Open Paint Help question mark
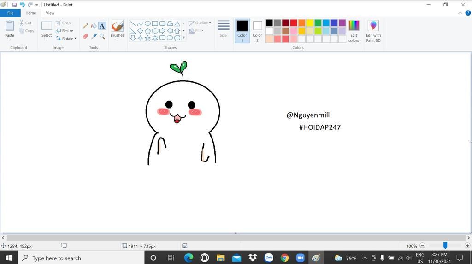 pyautogui.click(x=468, y=13)
